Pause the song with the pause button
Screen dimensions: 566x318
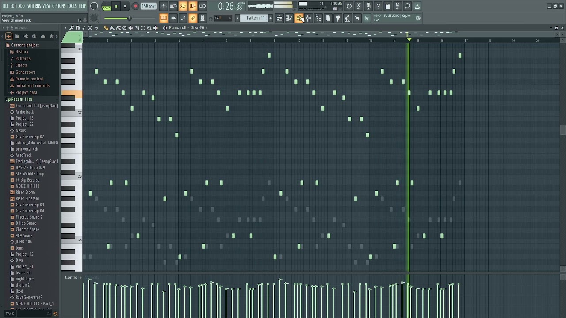[116, 6]
